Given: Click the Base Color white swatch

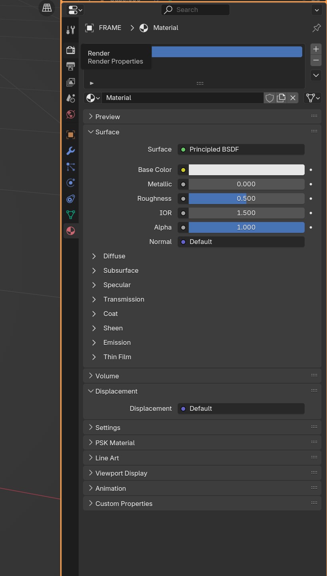Looking at the screenshot, I should point(246,170).
